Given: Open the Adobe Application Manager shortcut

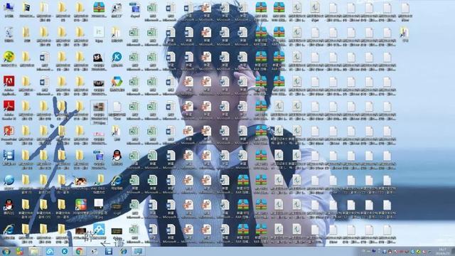Looking at the screenshot, I should 9,85.
